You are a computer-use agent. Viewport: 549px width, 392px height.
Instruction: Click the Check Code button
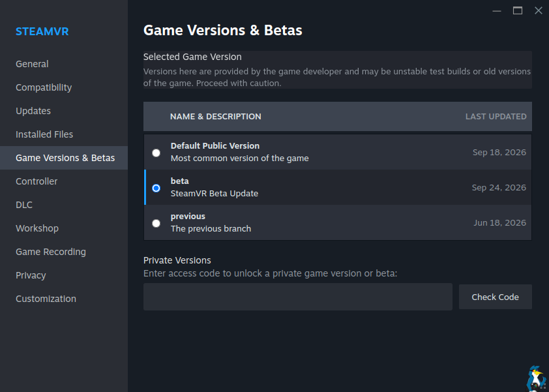coord(495,297)
